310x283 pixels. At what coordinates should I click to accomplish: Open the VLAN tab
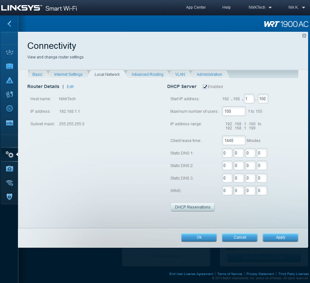(180, 75)
